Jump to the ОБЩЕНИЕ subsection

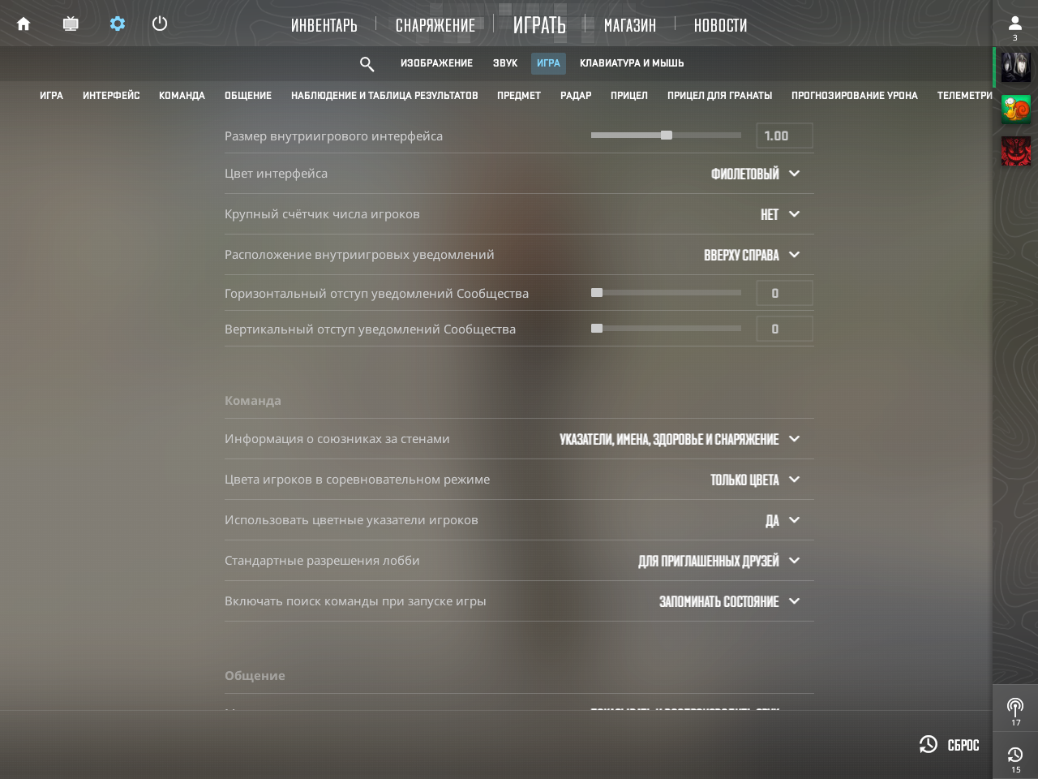click(248, 96)
